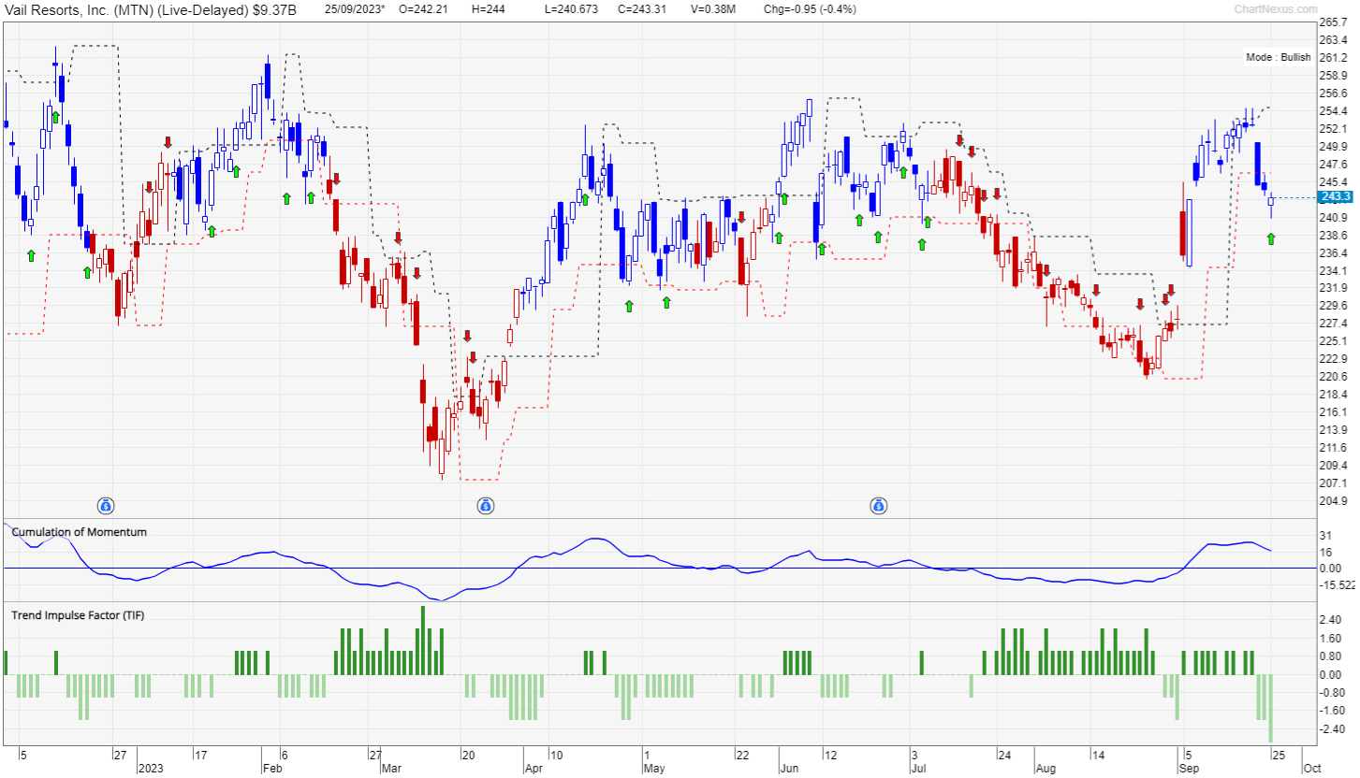Click the 265.7 price axis label
Image resolution: width=1360 pixels, height=778 pixels.
pyautogui.click(x=1332, y=22)
